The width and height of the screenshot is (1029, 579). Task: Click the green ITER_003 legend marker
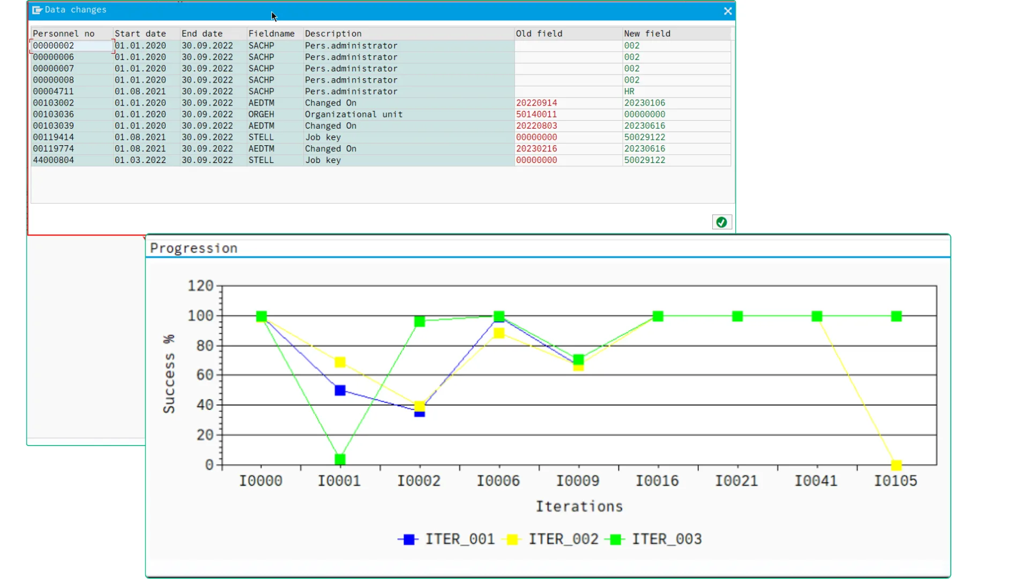[x=615, y=539]
